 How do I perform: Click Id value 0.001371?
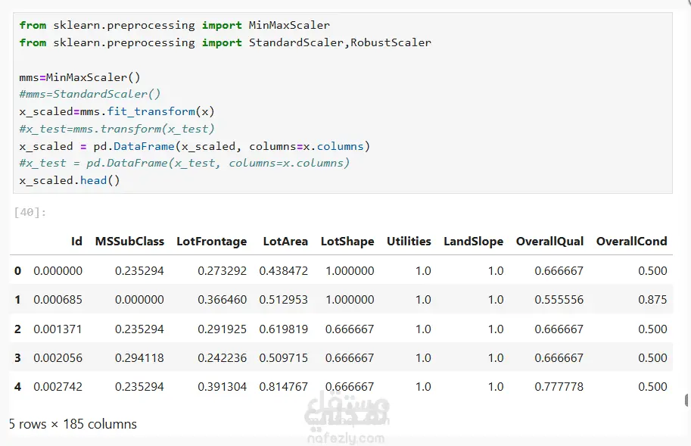[x=58, y=329]
